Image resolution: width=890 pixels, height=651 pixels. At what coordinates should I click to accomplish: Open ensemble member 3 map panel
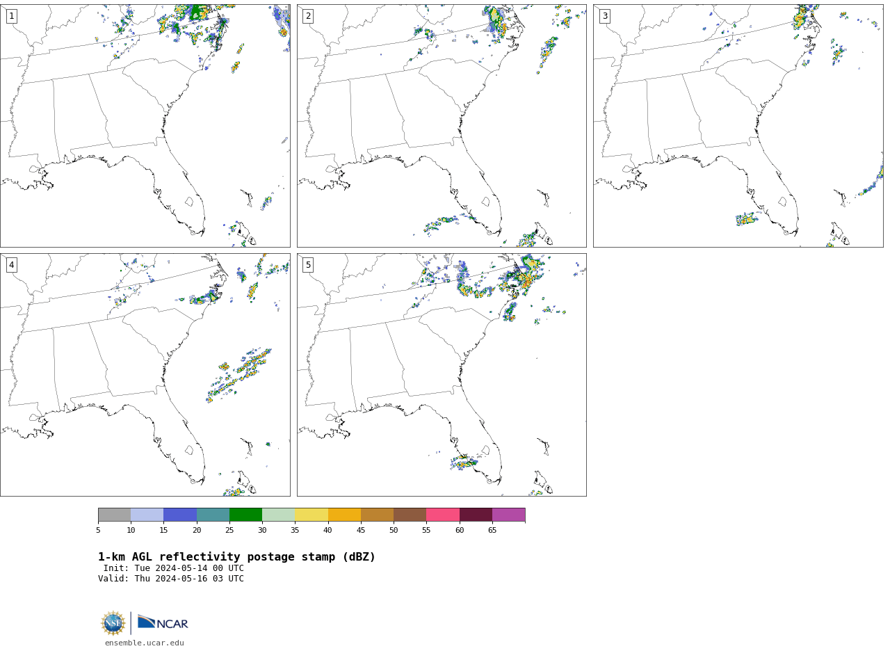[x=738, y=126]
